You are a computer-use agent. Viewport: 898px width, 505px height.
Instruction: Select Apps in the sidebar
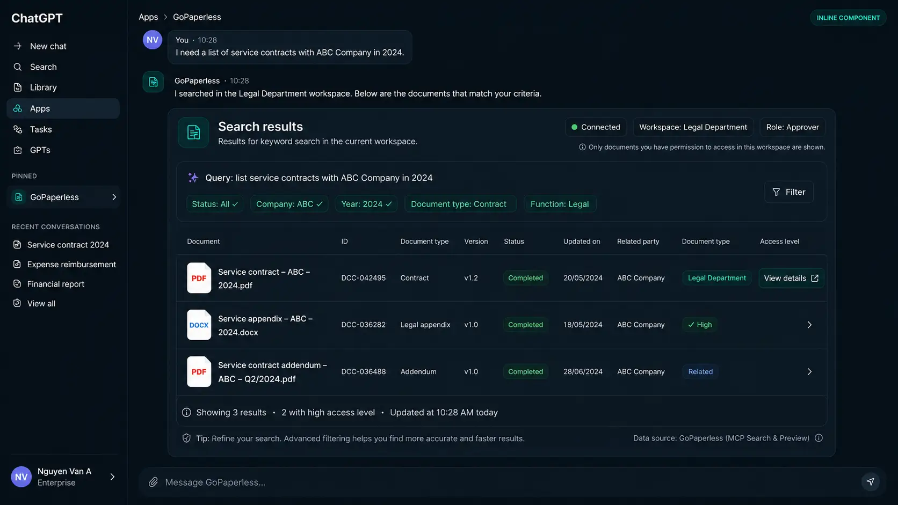pyautogui.click(x=63, y=108)
